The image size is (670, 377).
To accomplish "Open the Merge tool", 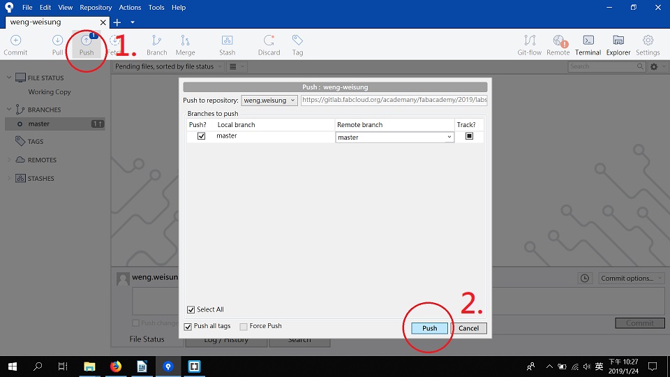I will 185,45.
